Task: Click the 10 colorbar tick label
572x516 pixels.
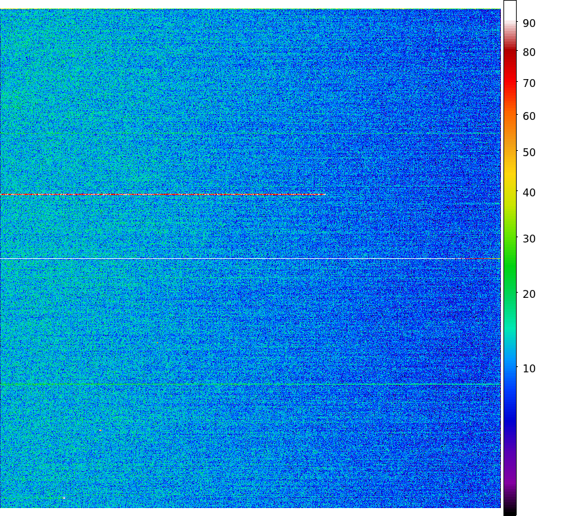Action: pos(529,368)
